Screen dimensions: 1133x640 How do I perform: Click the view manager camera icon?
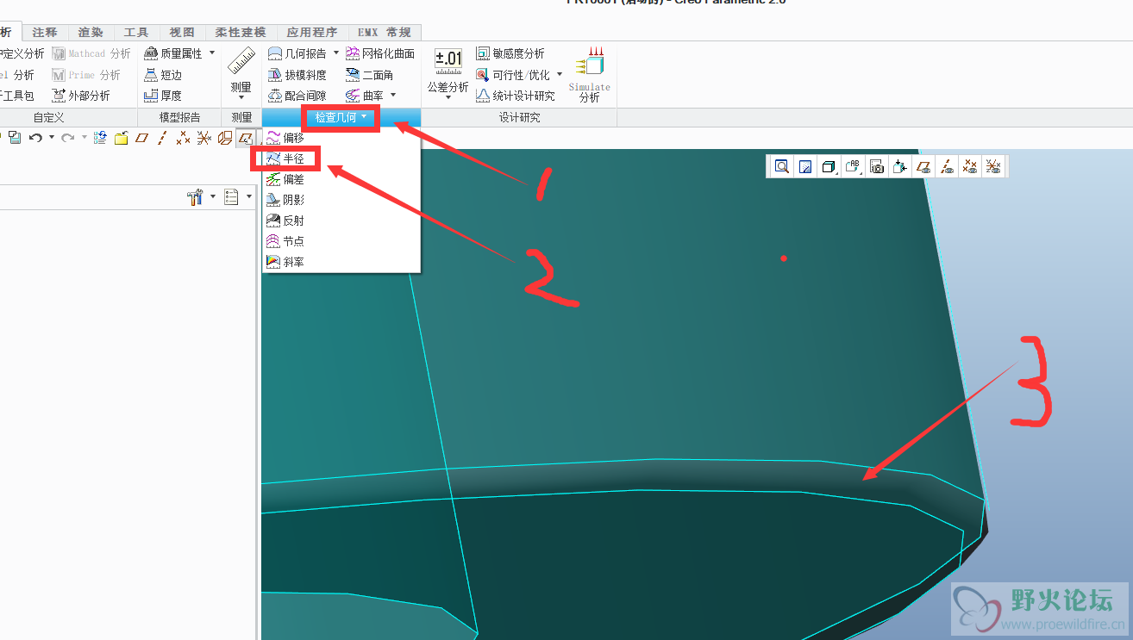pyautogui.click(x=877, y=166)
